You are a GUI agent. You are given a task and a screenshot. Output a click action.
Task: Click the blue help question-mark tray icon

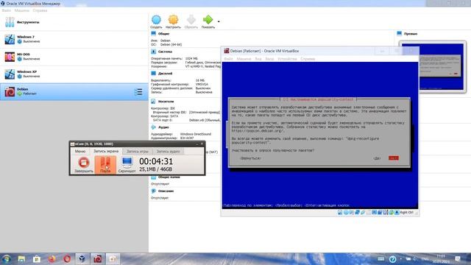pos(392,259)
